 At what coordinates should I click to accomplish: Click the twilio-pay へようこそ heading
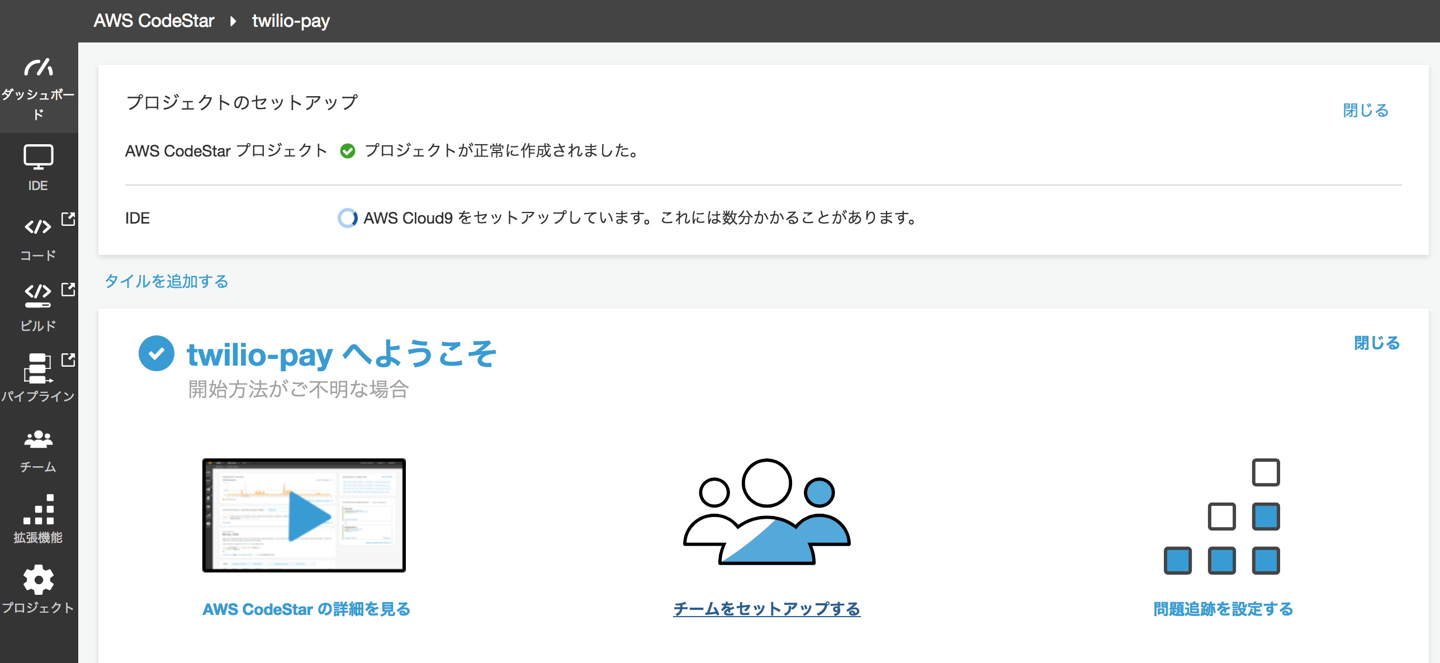click(x=342, y=354)
